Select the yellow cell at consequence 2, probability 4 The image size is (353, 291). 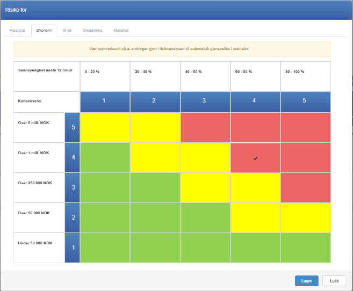(x=255, y=217)
